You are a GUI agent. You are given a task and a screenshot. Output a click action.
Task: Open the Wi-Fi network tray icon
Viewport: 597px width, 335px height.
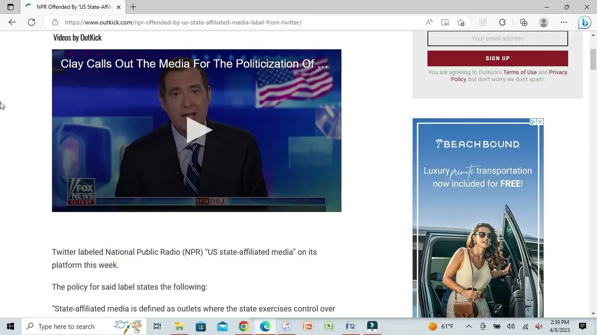[x=525, y=326]
